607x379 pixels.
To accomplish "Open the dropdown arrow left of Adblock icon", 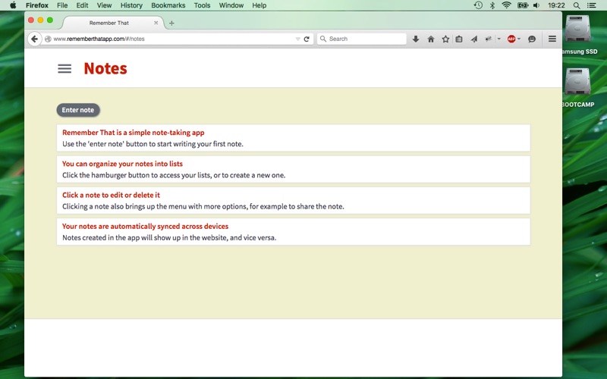I will [x=498, y=39].
